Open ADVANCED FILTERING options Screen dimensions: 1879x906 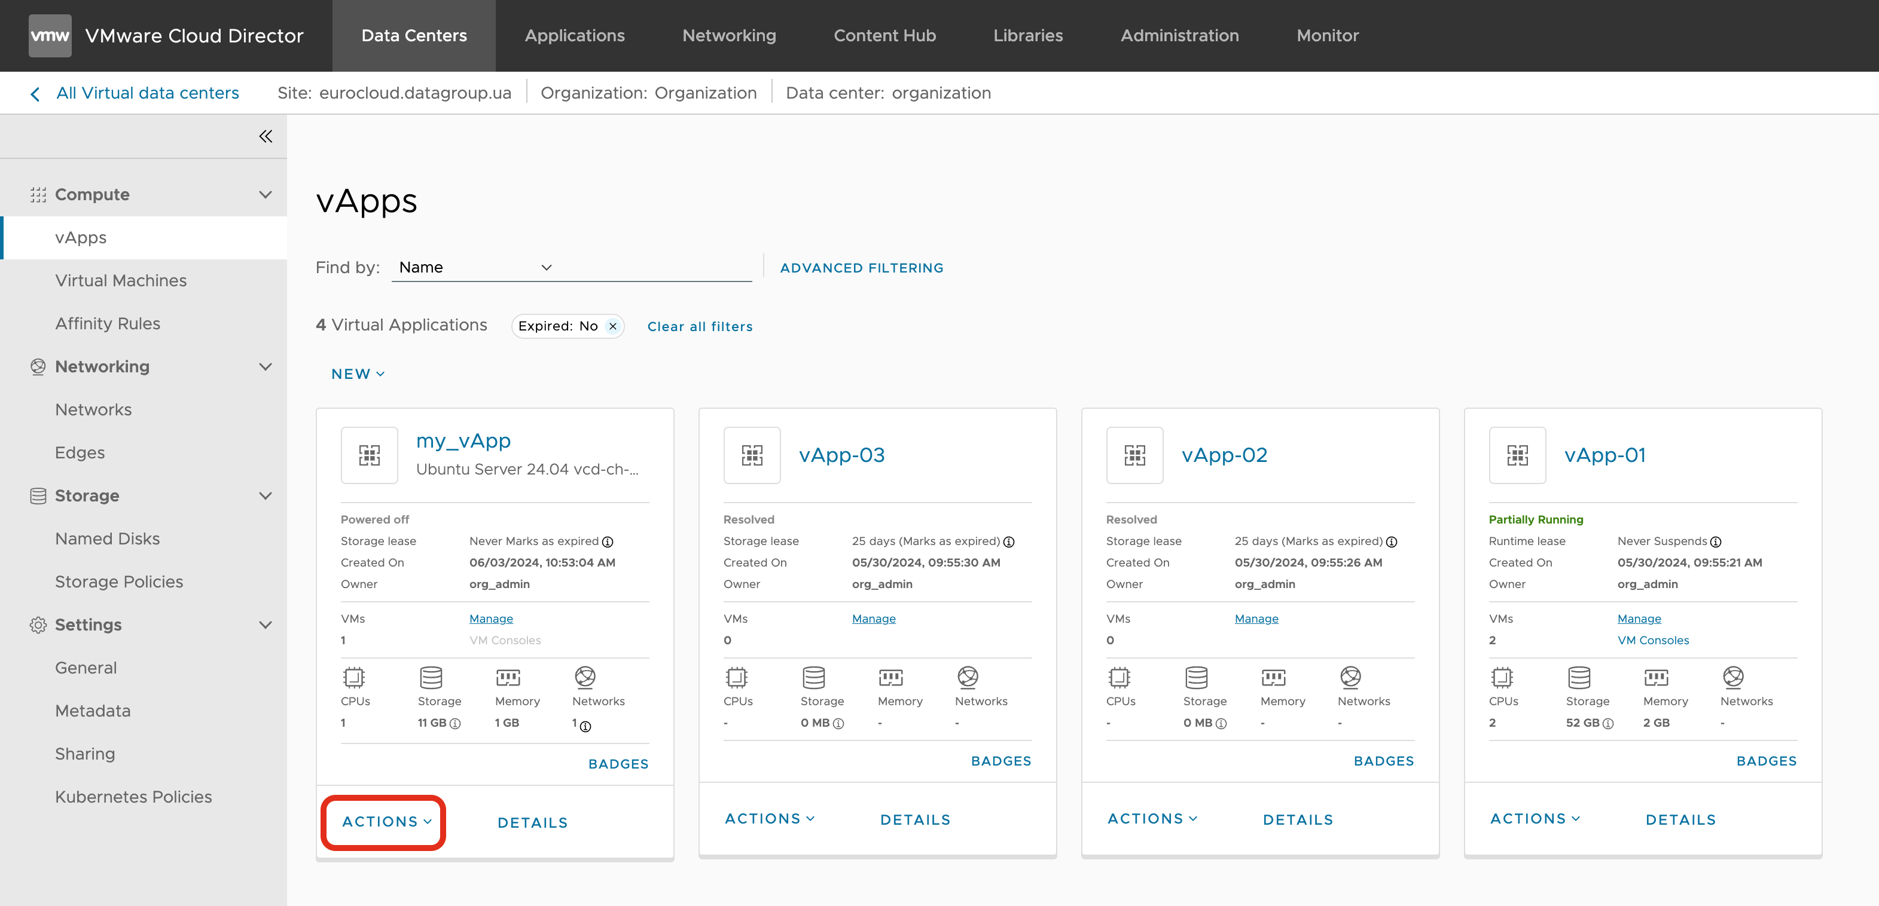pos(861,268)
